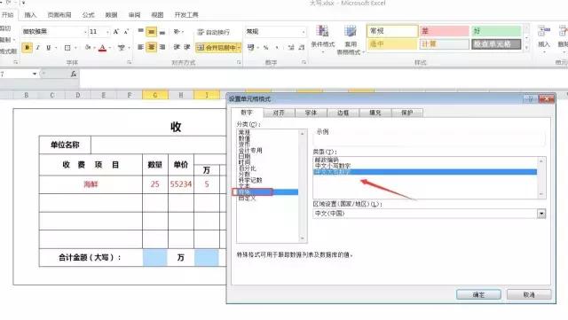Expand the cell styles gallery more arrow
The height and width of the screenshot is (320, 568).
click(526, 47)
